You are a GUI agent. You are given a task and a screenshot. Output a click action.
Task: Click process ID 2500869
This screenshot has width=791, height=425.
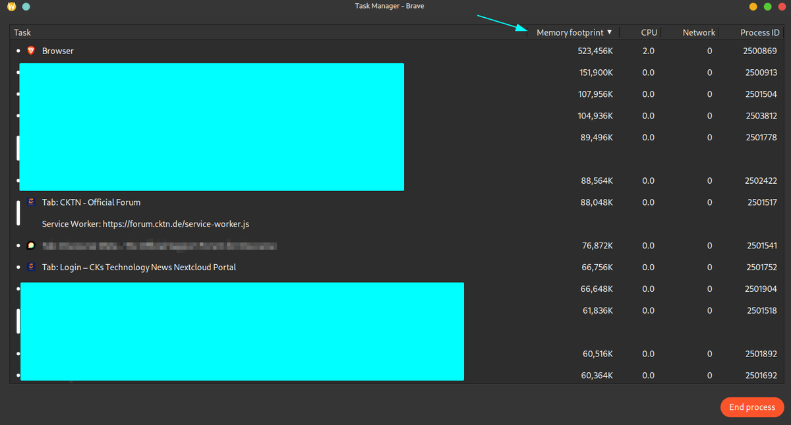761,51
